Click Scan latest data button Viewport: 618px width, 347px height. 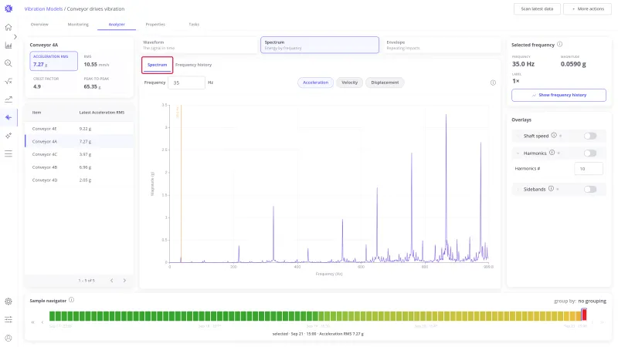coord(537,8)
